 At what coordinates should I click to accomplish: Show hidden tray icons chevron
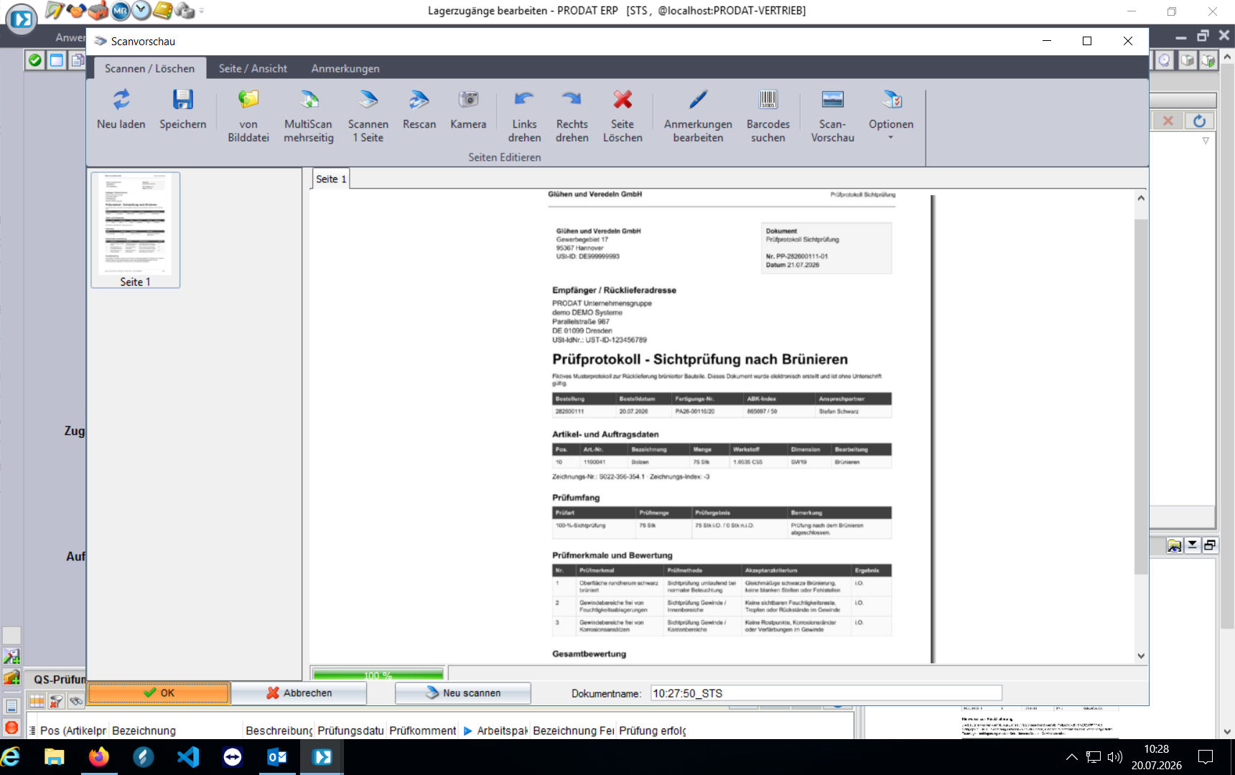[1071, 757]
